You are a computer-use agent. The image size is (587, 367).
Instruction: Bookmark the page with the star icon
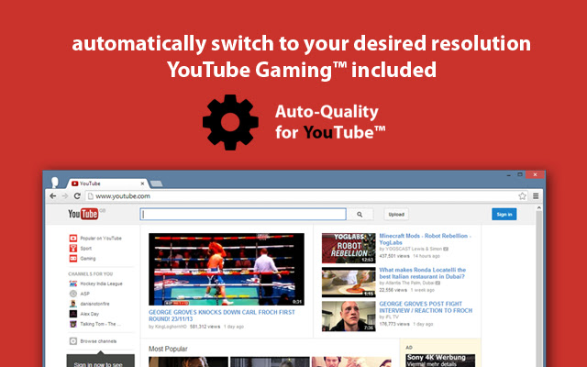(522, 195)
